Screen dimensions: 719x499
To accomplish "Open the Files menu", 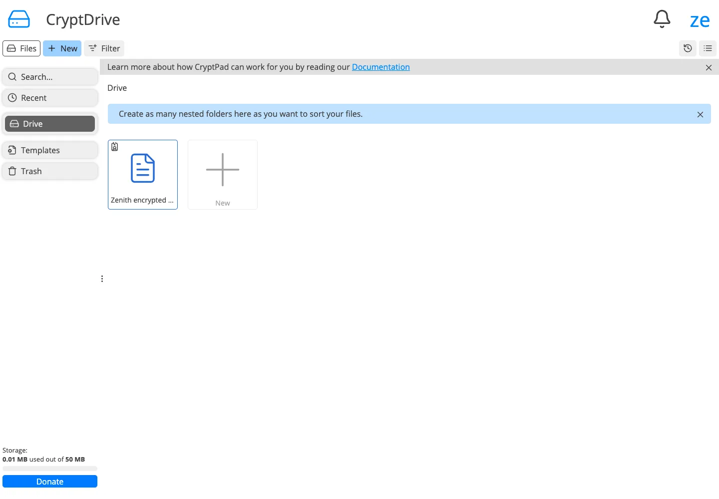I will [21, 48].
